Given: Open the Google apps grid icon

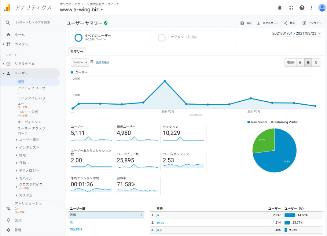Looking at the screenshot, I should click(x=291, y=8).
